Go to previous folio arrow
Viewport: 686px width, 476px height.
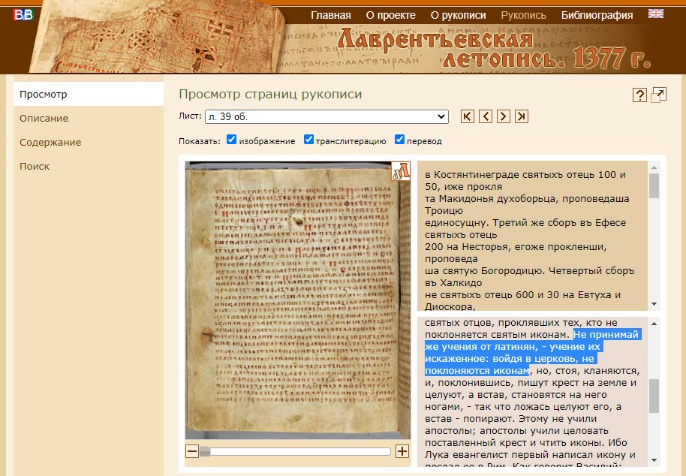click(x=485, y=116)
